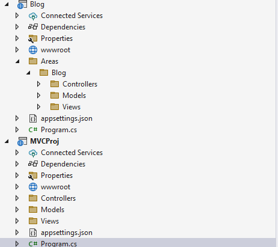
Task: Click wwwroot globe icon under Blog project
Action: point(33,50)
